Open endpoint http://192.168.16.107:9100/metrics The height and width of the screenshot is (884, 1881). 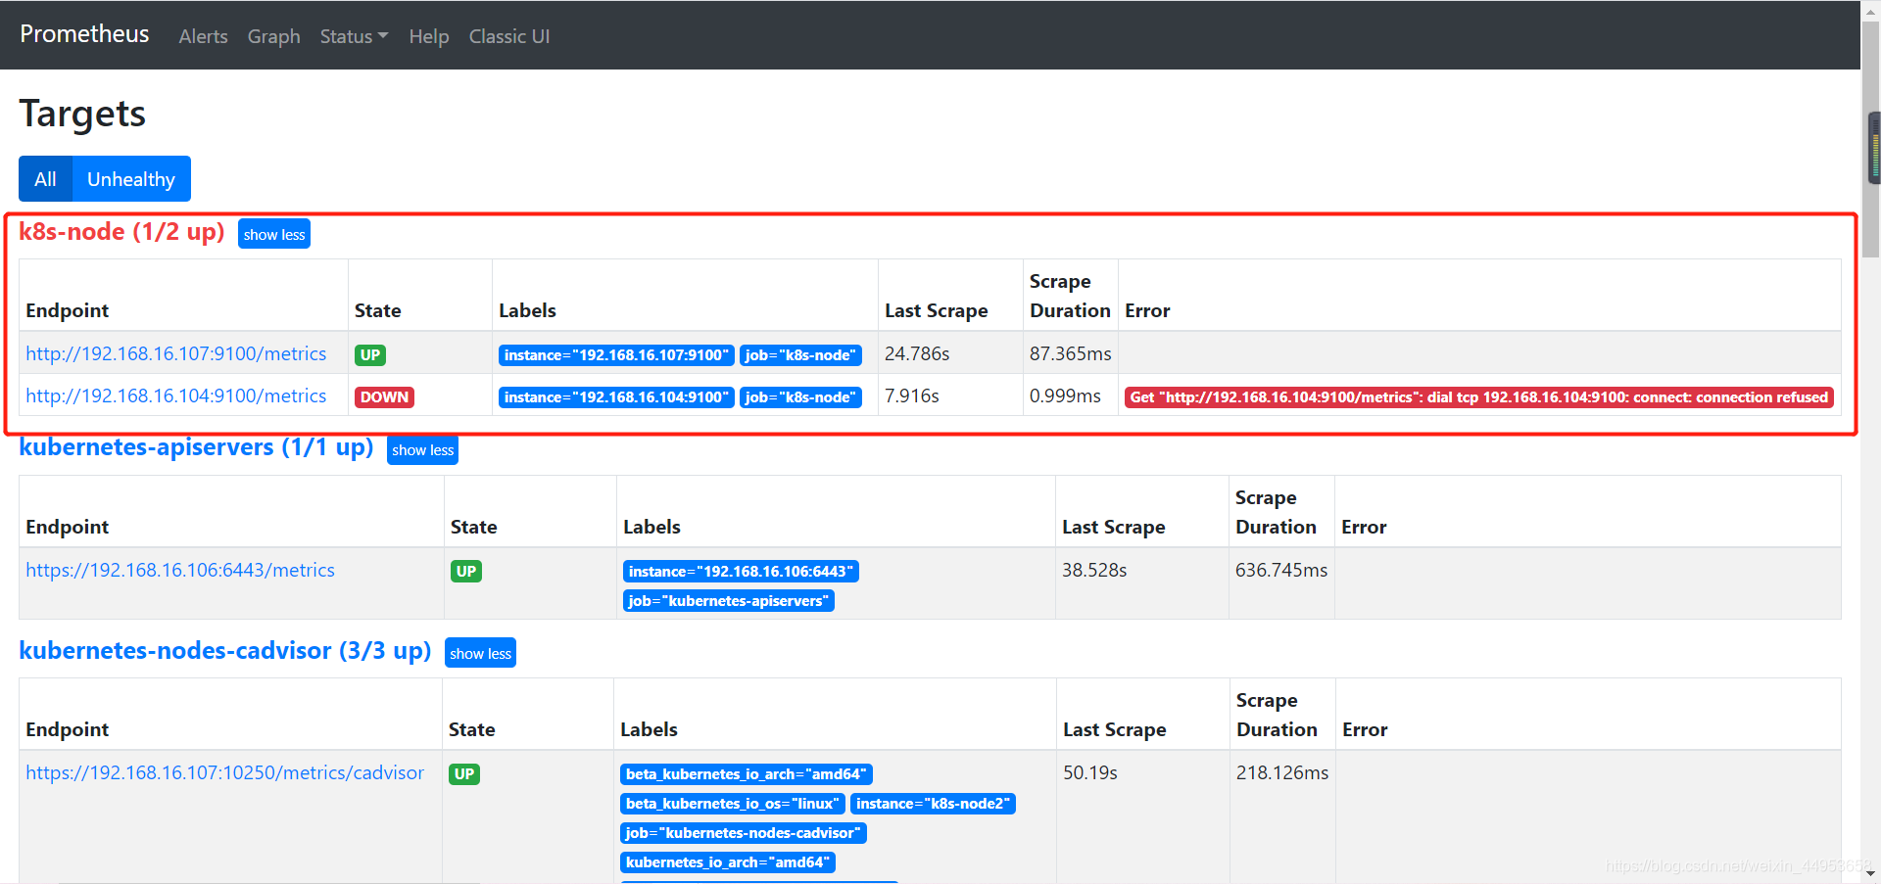pos(176,353)
